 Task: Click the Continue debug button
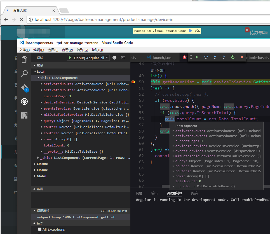click(x=197, y=57)
